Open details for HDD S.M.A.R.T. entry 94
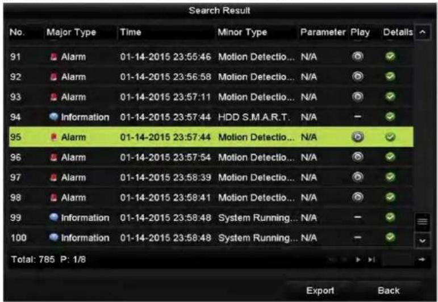Viewport: 438px width, 302px height. point(390,117)
